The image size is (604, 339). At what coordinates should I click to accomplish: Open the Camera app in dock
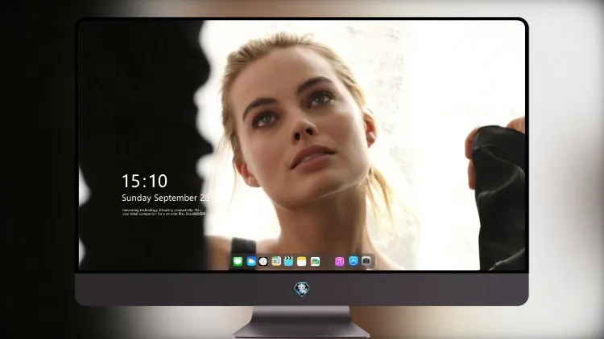(x=366, y=261)
